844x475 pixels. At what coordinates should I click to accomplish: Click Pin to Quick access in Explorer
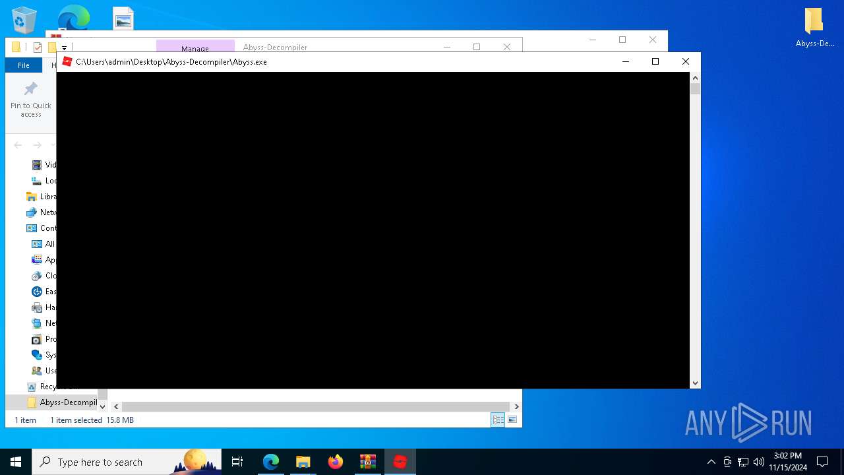[31, 100]
